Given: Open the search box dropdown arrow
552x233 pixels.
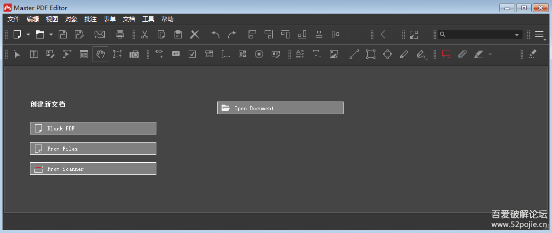Looking at the screenshot, I should [x=517, y=35].
